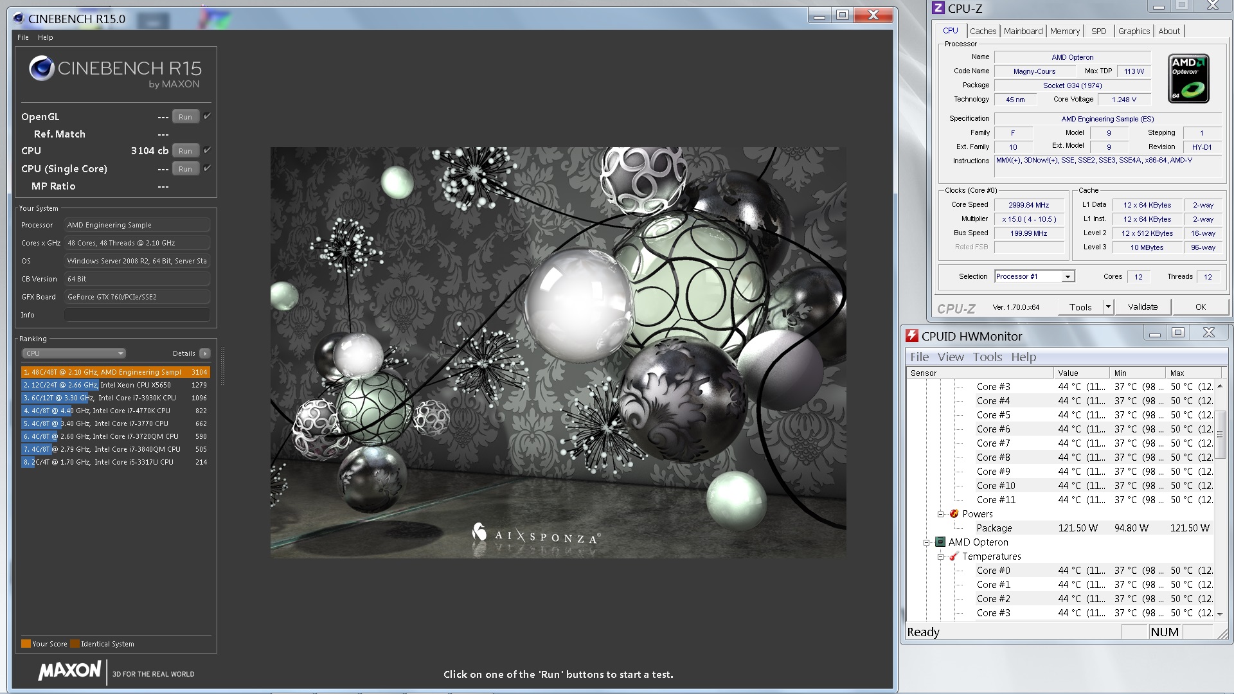
Task: Open the Processor #1 selection dropdown
Action: coord(1068,276)
